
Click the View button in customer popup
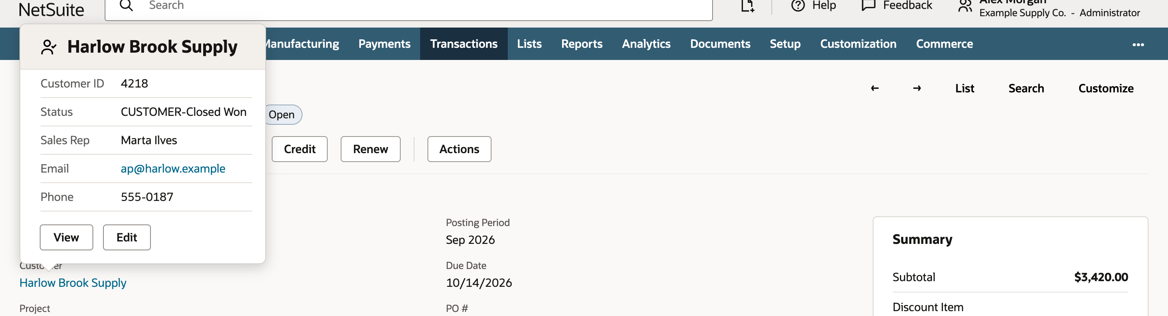(x=66, y=237)
